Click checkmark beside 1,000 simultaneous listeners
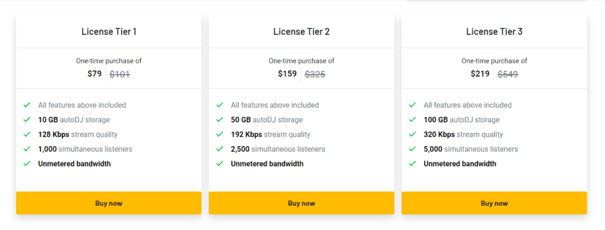The height and width of the screenshot is (230, 605). click(27, 149)
